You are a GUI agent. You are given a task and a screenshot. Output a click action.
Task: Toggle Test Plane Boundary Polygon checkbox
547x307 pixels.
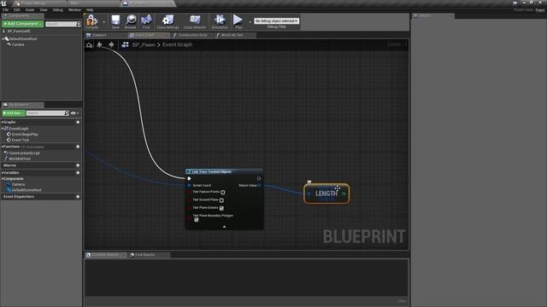click(197, 220)
